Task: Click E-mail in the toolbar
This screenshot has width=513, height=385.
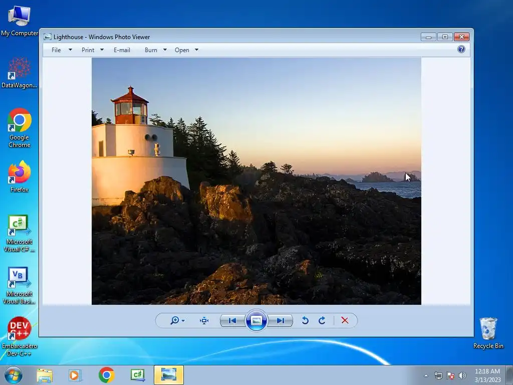Action: pos(122,50)
